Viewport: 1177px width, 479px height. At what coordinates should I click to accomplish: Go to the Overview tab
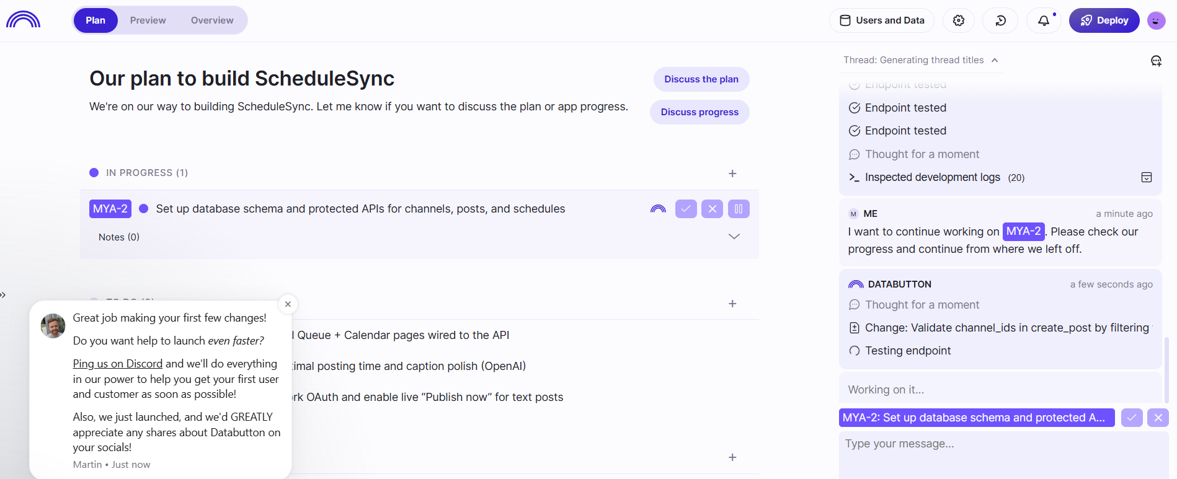(212, 20)
